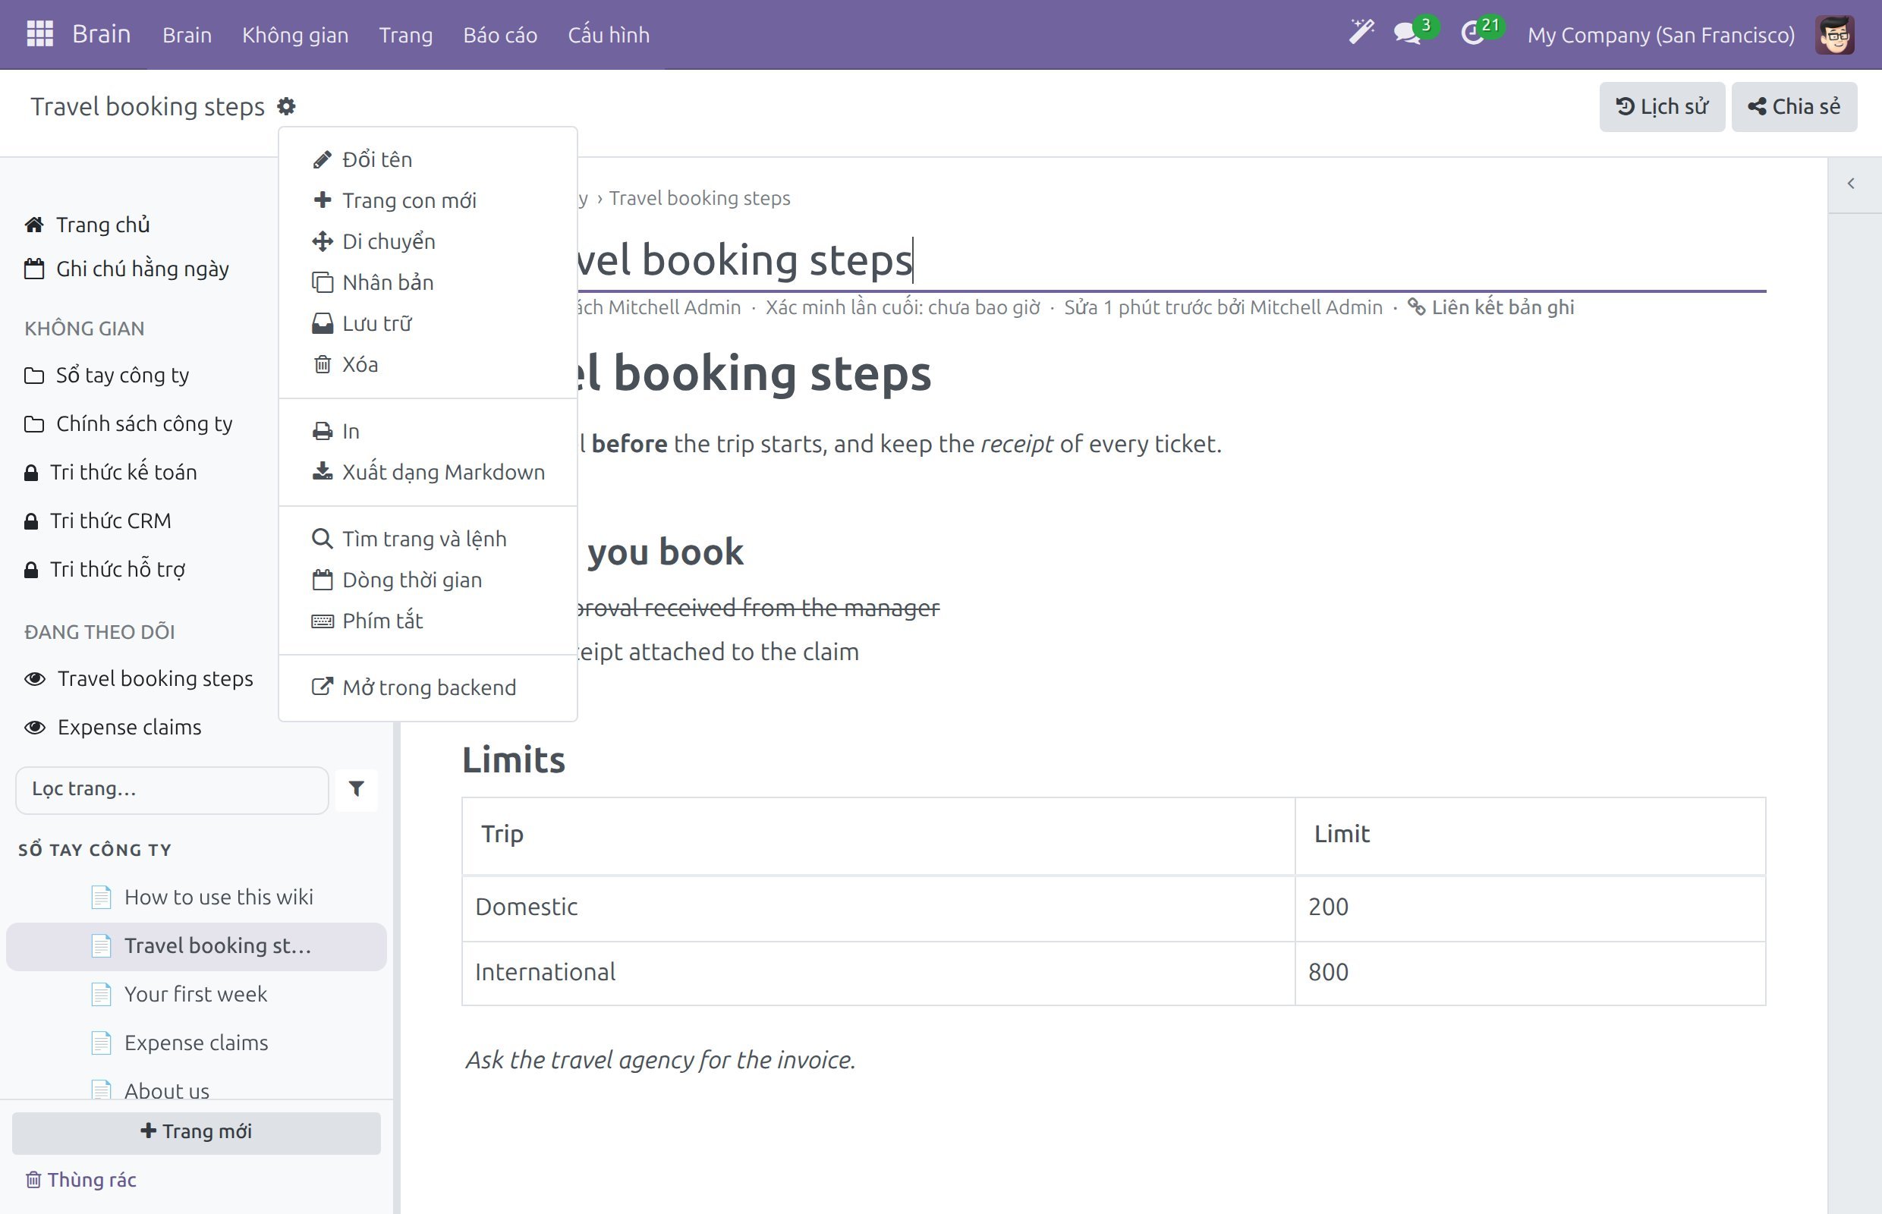1882x1214 pixels.
Task: Select Lưu trữ menu entry
Action: (428, 323)
